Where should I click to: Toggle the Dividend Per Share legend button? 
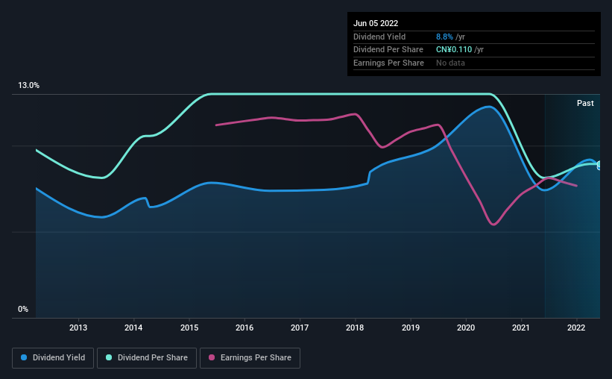pos(147,358)
